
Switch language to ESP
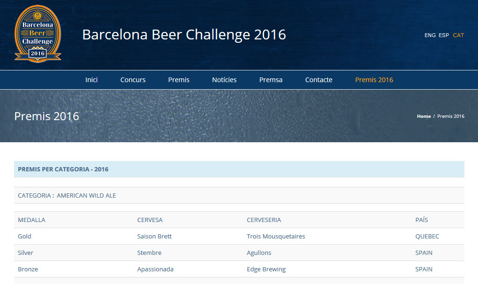(x=443, y=35)
